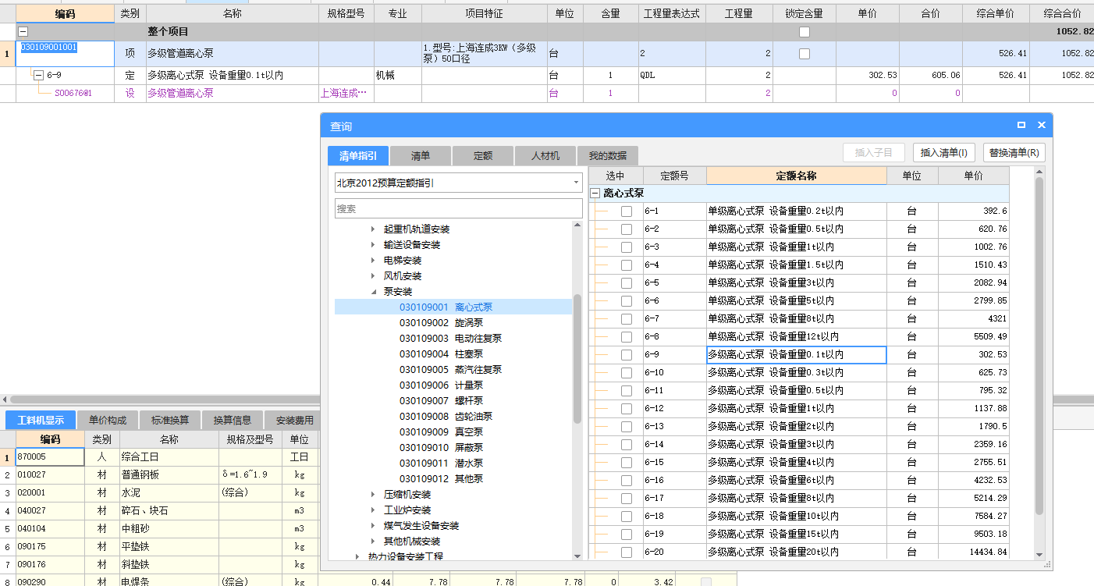Switch to the 清单指引 tab
The image size is (1094, 586).
(x=358, y=155)
